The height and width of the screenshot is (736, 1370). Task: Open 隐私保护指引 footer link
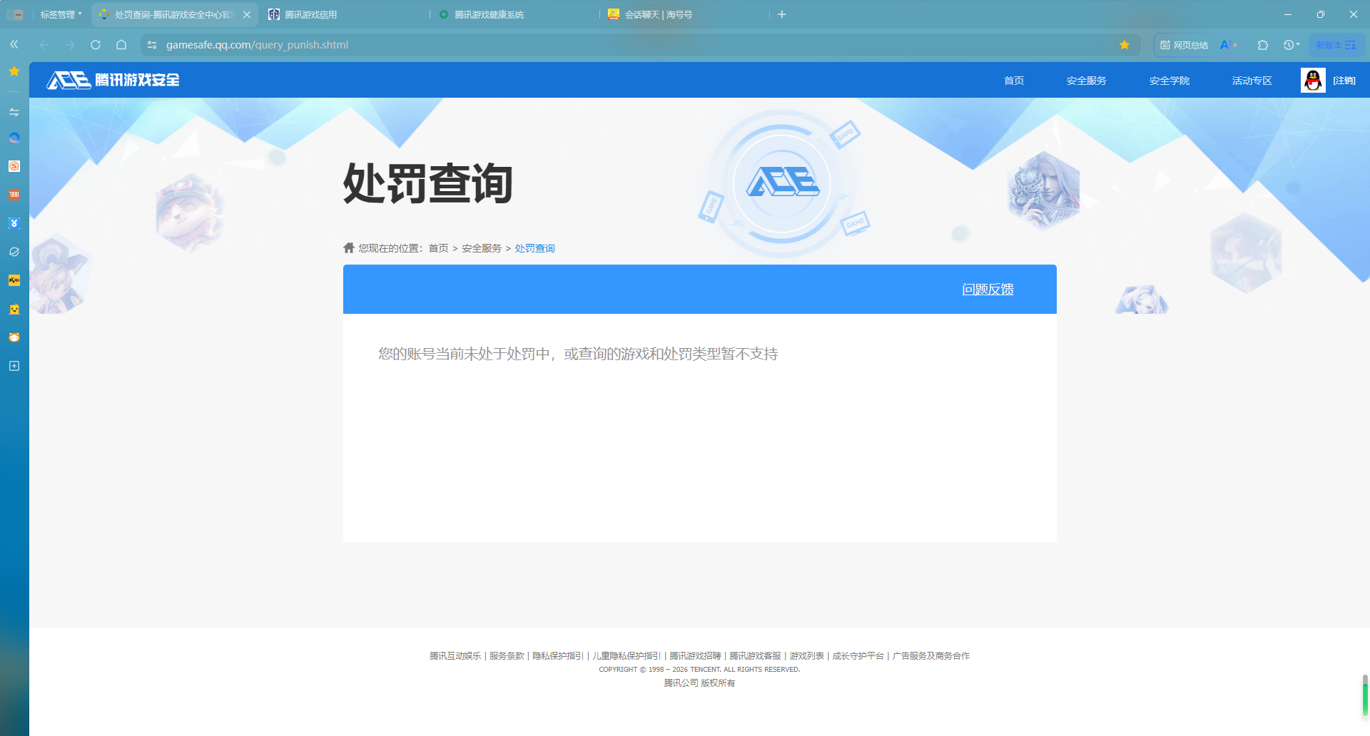(x=558, y=655)
